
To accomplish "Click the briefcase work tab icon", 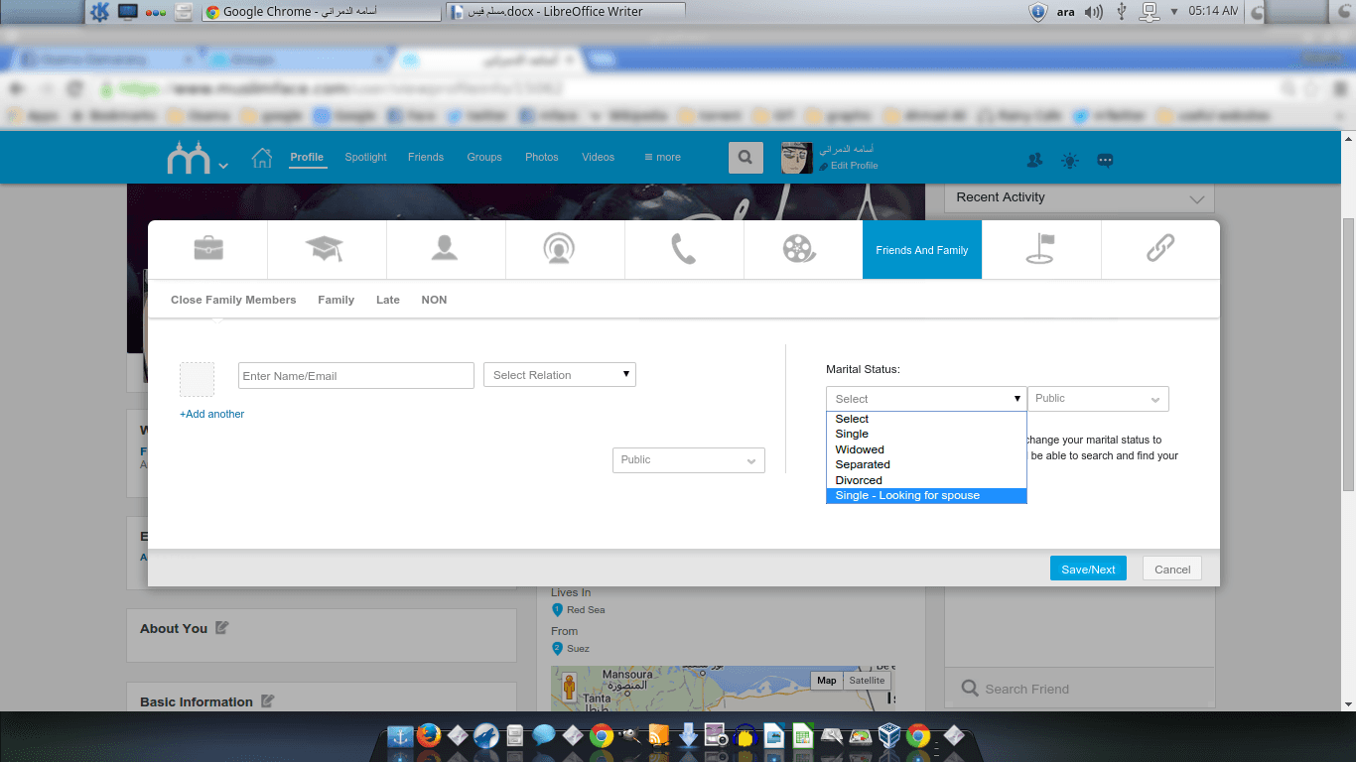I will coord(207,249).
